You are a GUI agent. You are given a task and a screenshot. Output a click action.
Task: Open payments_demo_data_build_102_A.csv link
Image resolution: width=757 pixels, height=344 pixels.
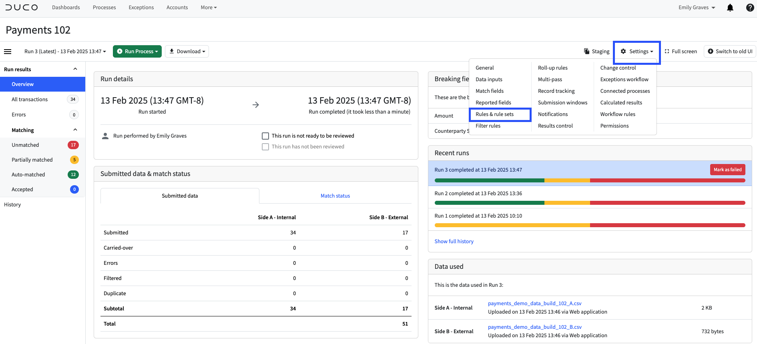535,304
